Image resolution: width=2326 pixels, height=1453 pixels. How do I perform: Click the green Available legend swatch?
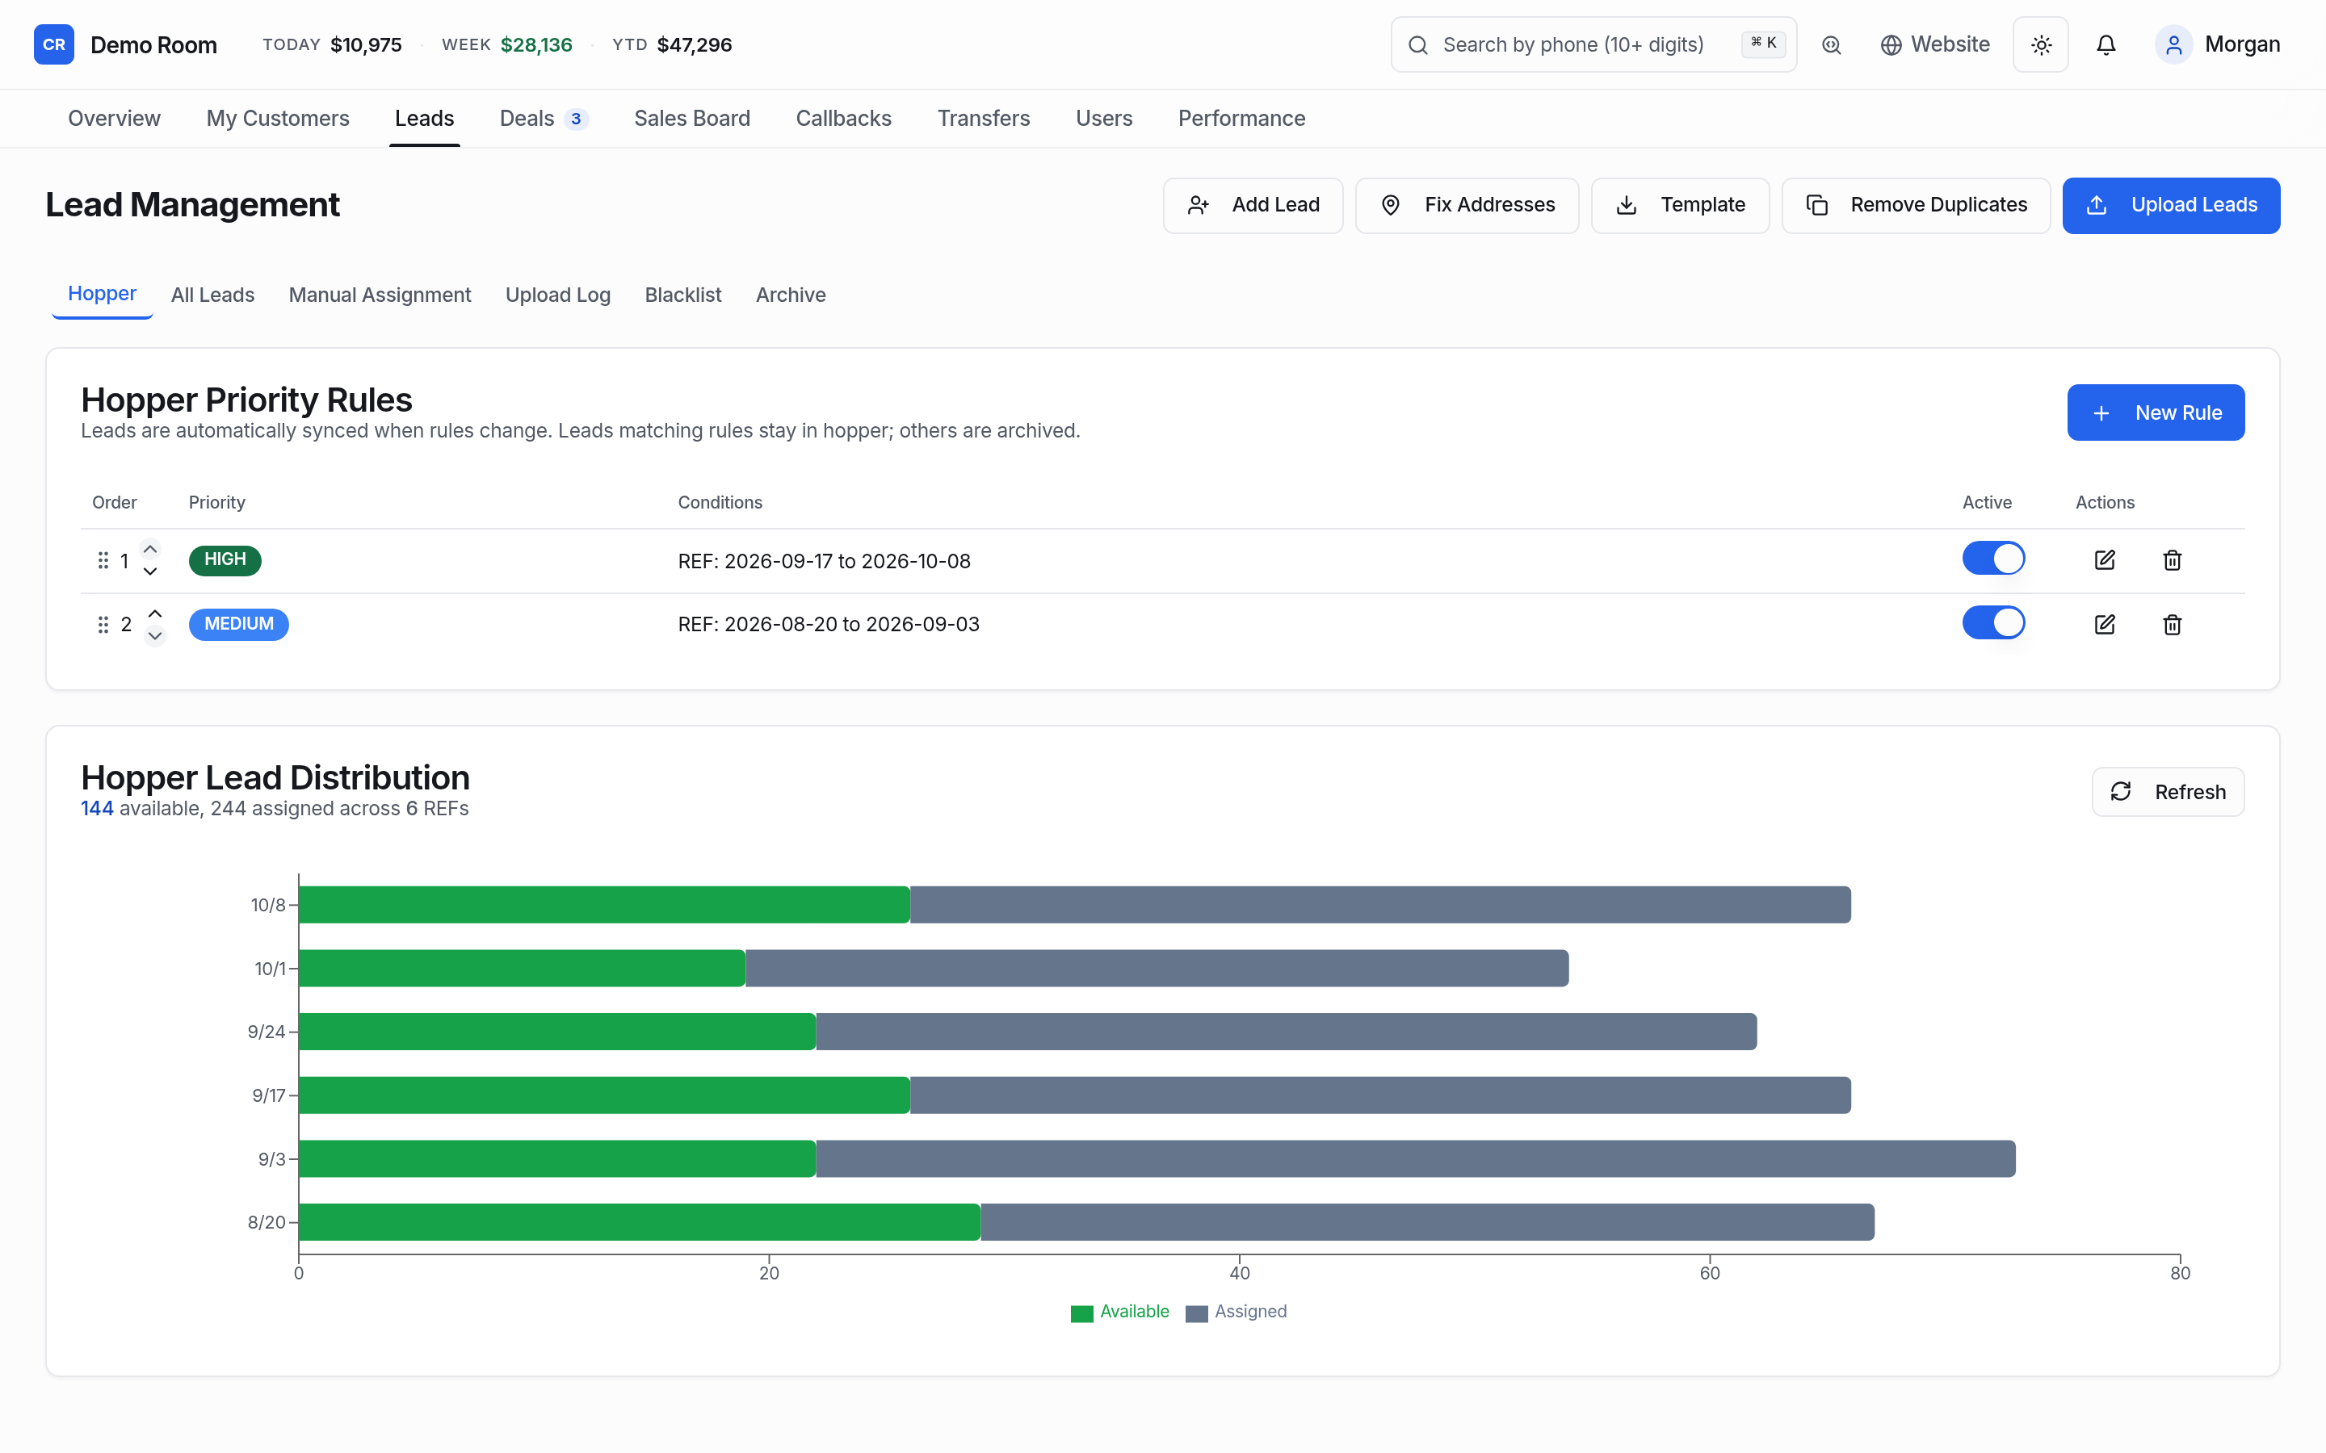pyautogui.click(x=1081, y=1313)
